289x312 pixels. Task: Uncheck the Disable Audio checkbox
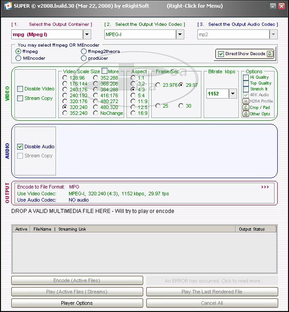20,147
